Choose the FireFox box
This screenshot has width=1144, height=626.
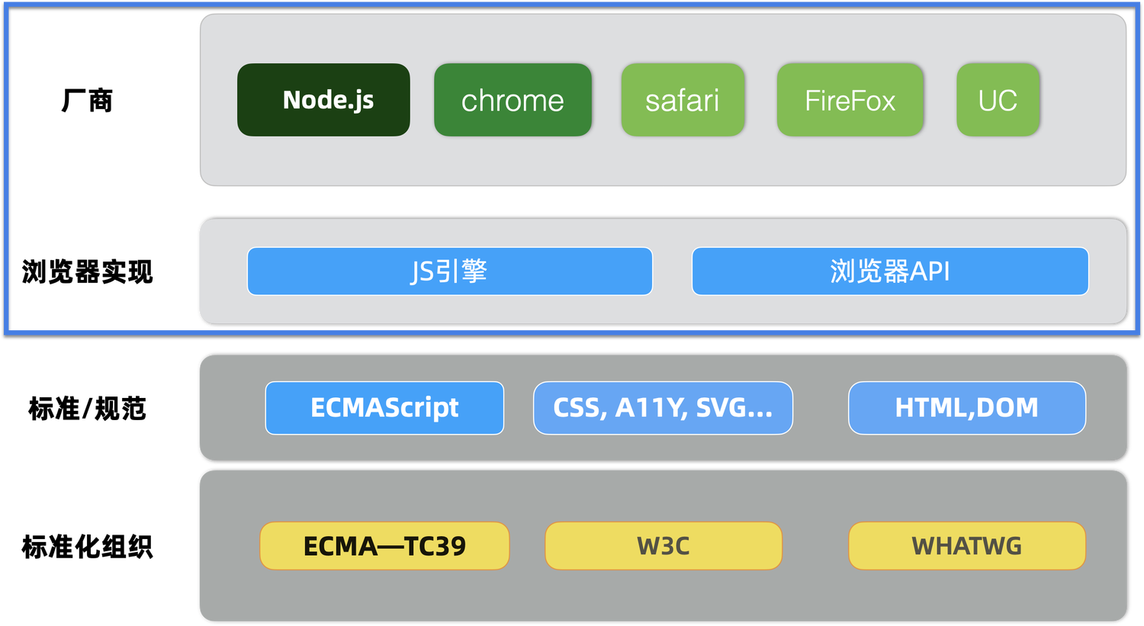point(850,100)
